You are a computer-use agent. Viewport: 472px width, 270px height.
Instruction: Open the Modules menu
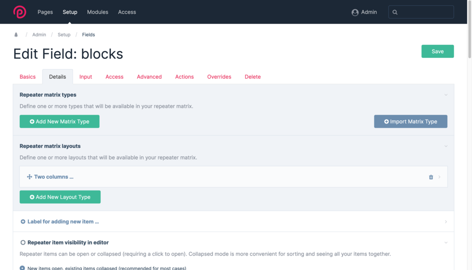pyautogui.click(x=98, y=12)
